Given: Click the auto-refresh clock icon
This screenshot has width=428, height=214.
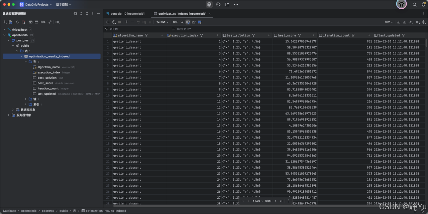Looking at the screenshot, I should [x=114, y=22].
